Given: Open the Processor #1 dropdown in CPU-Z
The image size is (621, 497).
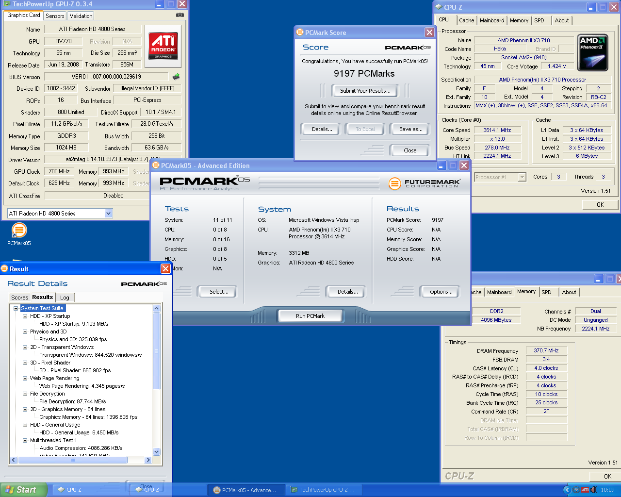Looking at the screenshot, I should point(522,177).
